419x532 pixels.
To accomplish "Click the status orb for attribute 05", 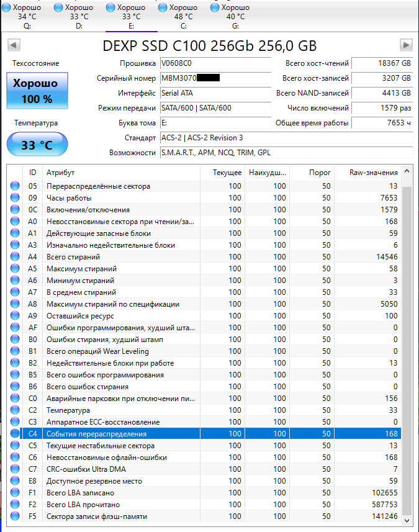I will pyautogui.click(x=15, y=186).
